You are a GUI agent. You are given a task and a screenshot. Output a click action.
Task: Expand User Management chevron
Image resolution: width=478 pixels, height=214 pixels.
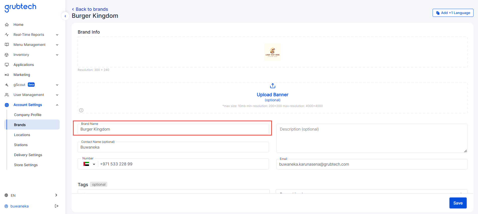point(57,95)
